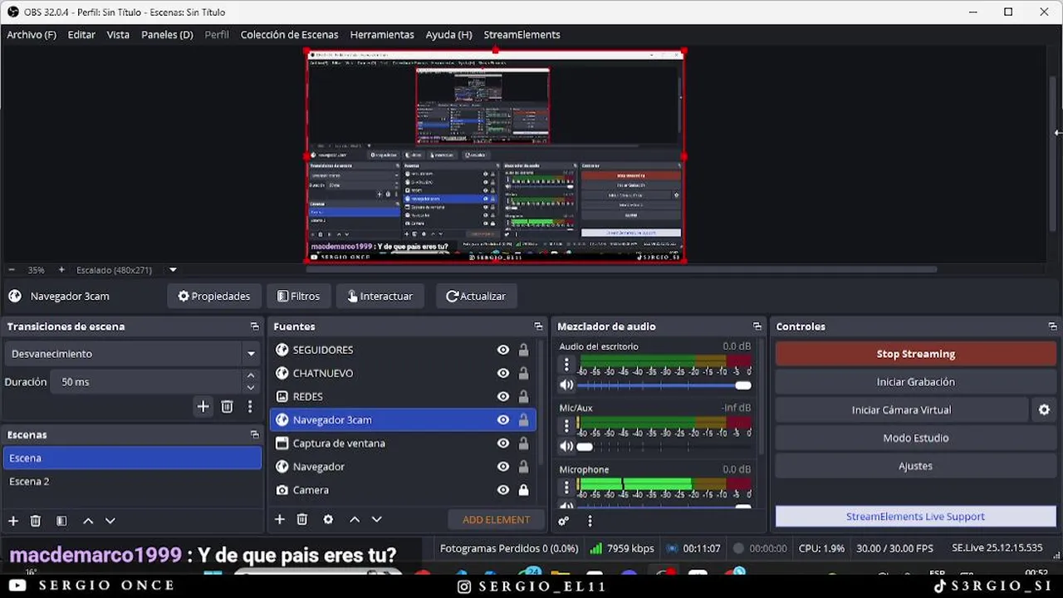Hide the Navegador 3cam source
1063x598 pixels.
(x=503, y=420)
